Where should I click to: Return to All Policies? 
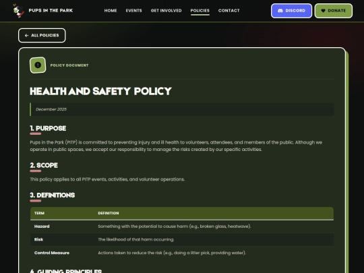[x=42, y=36]
